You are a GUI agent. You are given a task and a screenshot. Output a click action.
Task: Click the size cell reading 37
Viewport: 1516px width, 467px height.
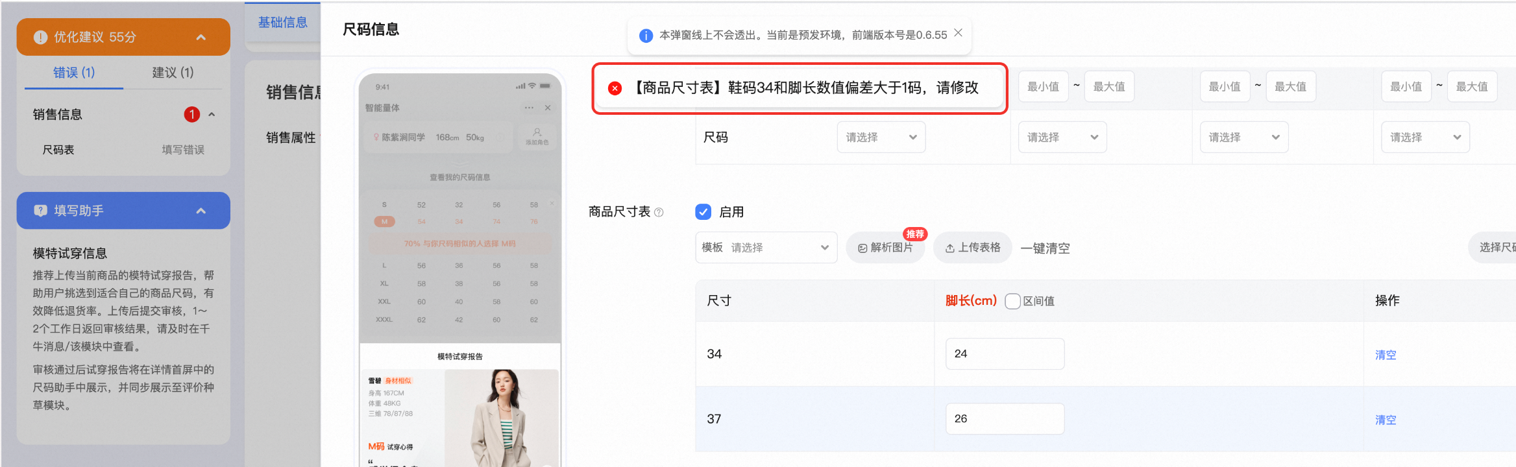click(x=715, y=419)
